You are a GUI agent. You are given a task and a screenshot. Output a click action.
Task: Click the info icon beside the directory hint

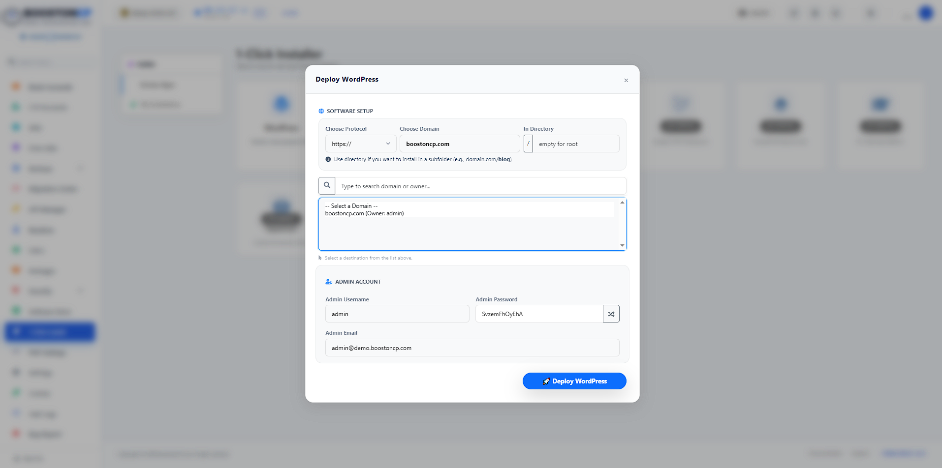point(328,159)
